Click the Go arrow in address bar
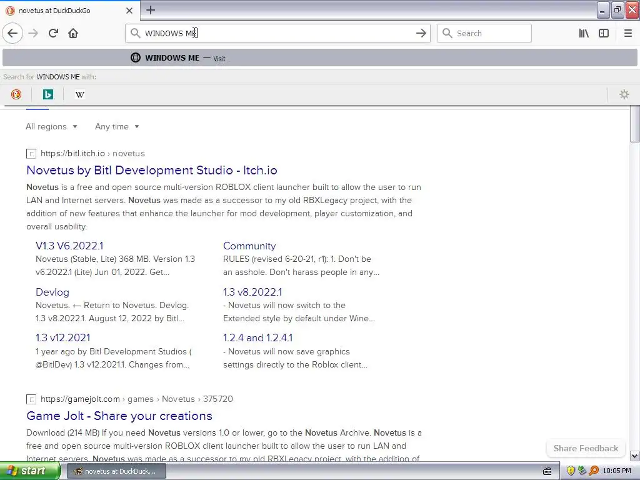Viewport: 640px width, 480px height. [x=421, y=33]
